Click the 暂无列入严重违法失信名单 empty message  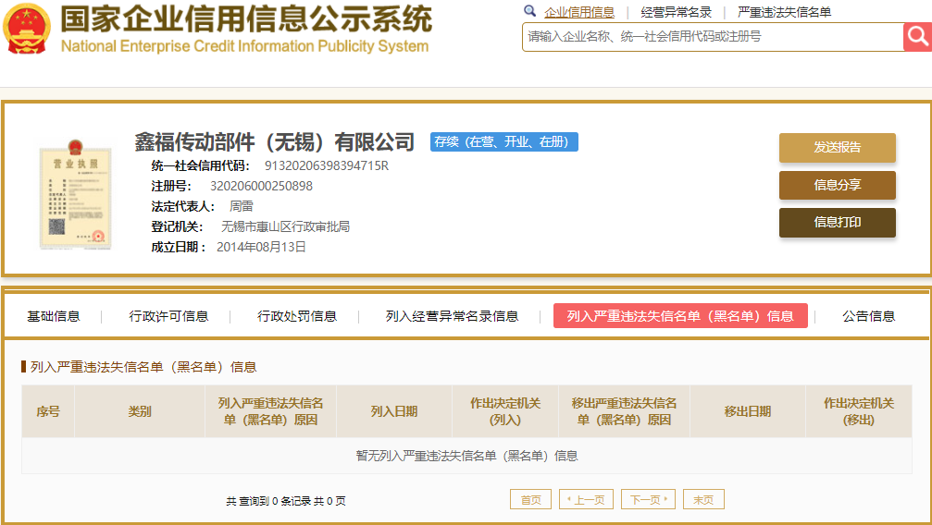(x=466, y=456)
